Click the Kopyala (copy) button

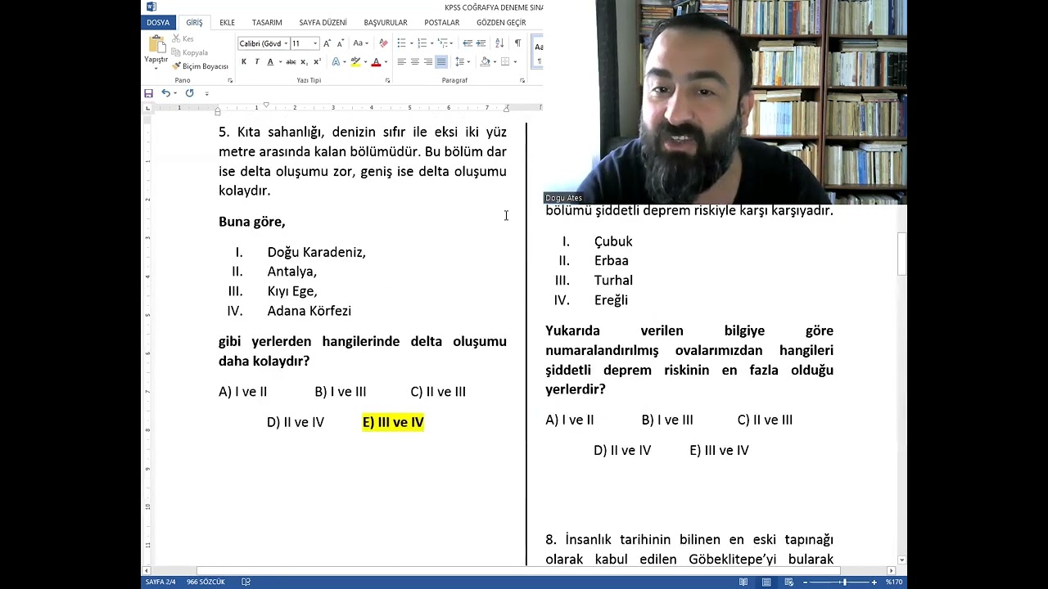189,52
